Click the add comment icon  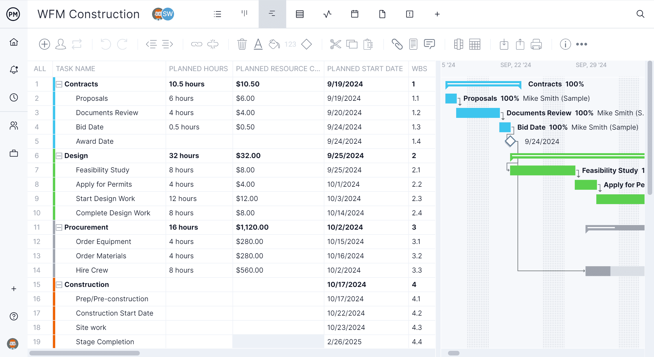point(429,44)
